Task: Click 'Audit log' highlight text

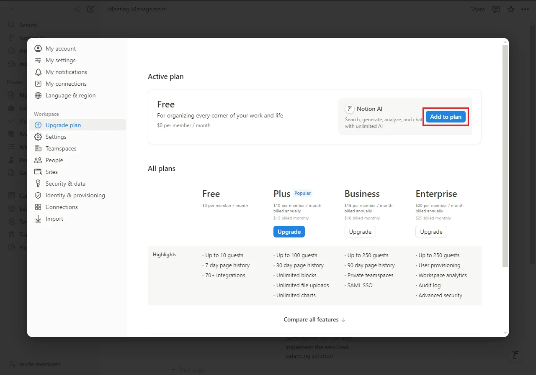Action: coord(429,285)
